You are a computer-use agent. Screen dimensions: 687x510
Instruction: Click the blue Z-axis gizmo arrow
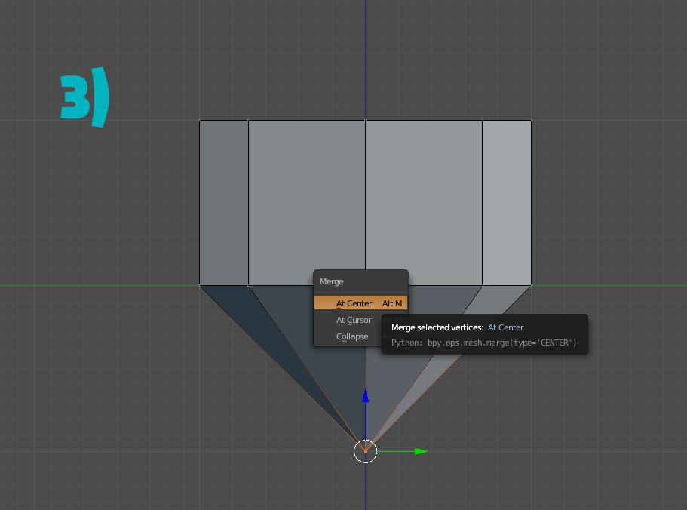[x=366, y=395]
